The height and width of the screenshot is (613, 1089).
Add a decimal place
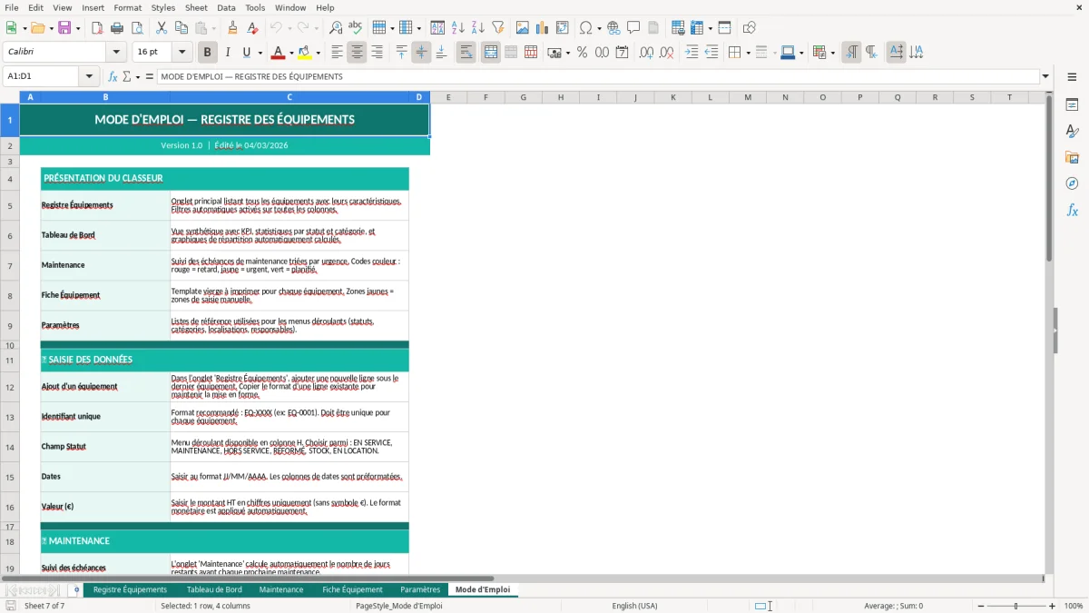click(x=647, y=53)
